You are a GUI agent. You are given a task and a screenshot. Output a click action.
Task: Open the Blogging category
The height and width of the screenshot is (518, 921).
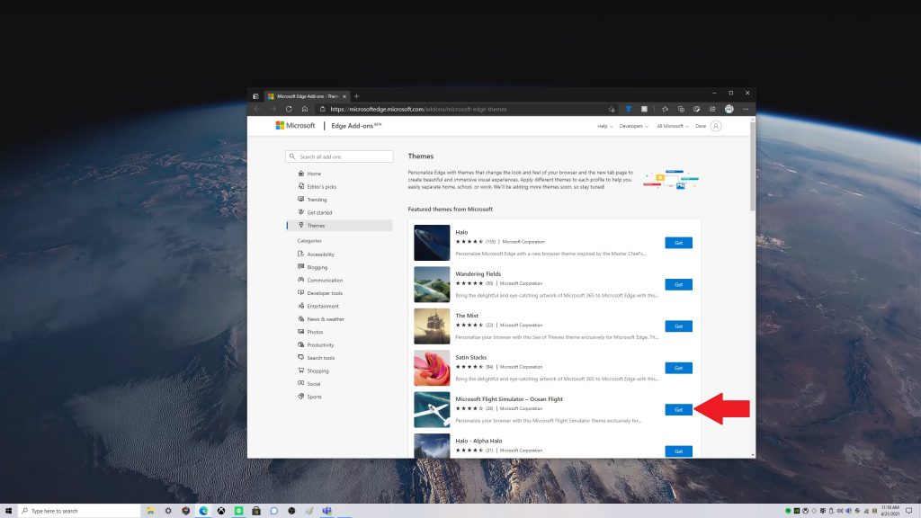tap(312, 267)
